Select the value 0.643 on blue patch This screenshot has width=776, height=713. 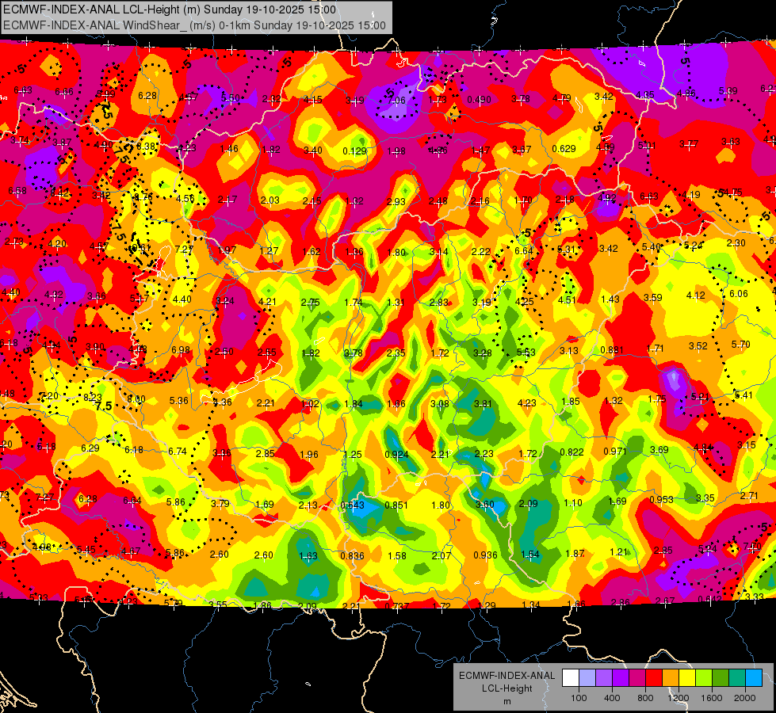point(353,505)
